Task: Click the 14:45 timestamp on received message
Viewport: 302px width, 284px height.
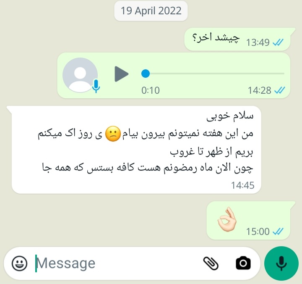Action: click(243, 185)
